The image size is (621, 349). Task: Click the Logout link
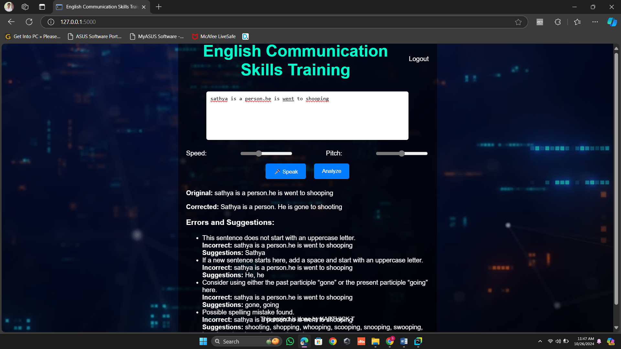[419, 59]
